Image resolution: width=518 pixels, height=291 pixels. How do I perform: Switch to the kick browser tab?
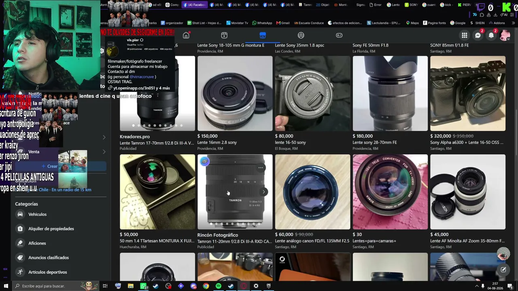[x=446, y=5]
